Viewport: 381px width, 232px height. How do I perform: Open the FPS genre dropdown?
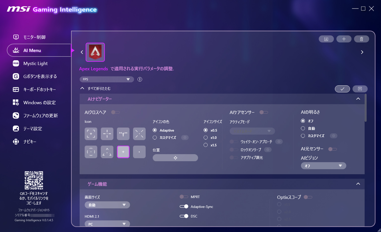tap(107, 79)
